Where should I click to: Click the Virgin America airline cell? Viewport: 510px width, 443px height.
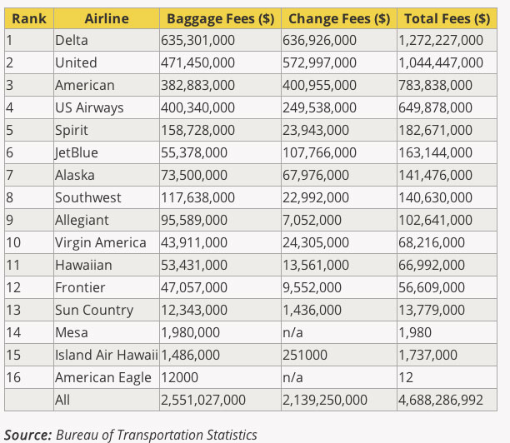(x=100, y=242)
